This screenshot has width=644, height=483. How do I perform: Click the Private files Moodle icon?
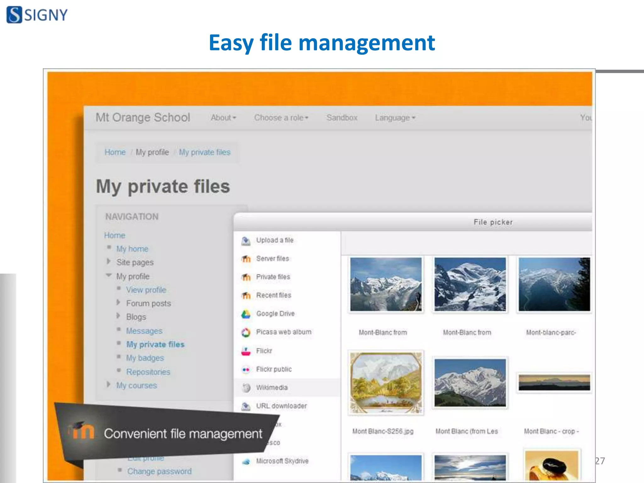(x=246, y=277)
